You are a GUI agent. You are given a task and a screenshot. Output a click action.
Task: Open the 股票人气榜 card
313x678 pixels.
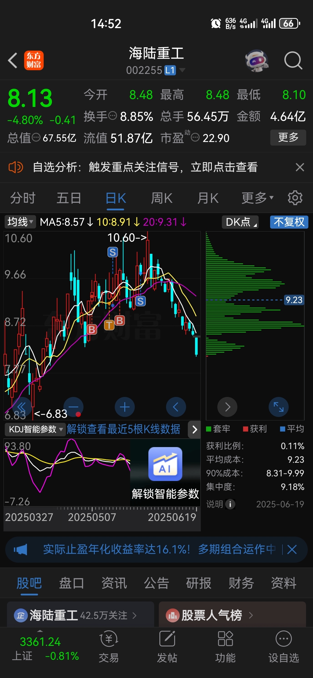(232, 615)
